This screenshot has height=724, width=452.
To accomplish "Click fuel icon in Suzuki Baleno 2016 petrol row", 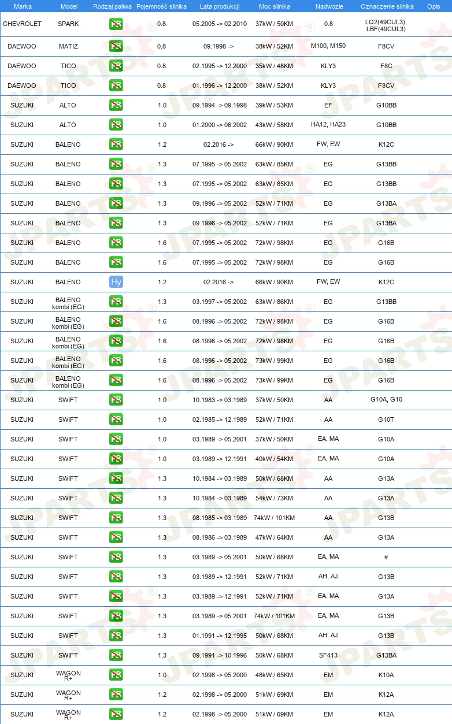I will click(116, 144).
